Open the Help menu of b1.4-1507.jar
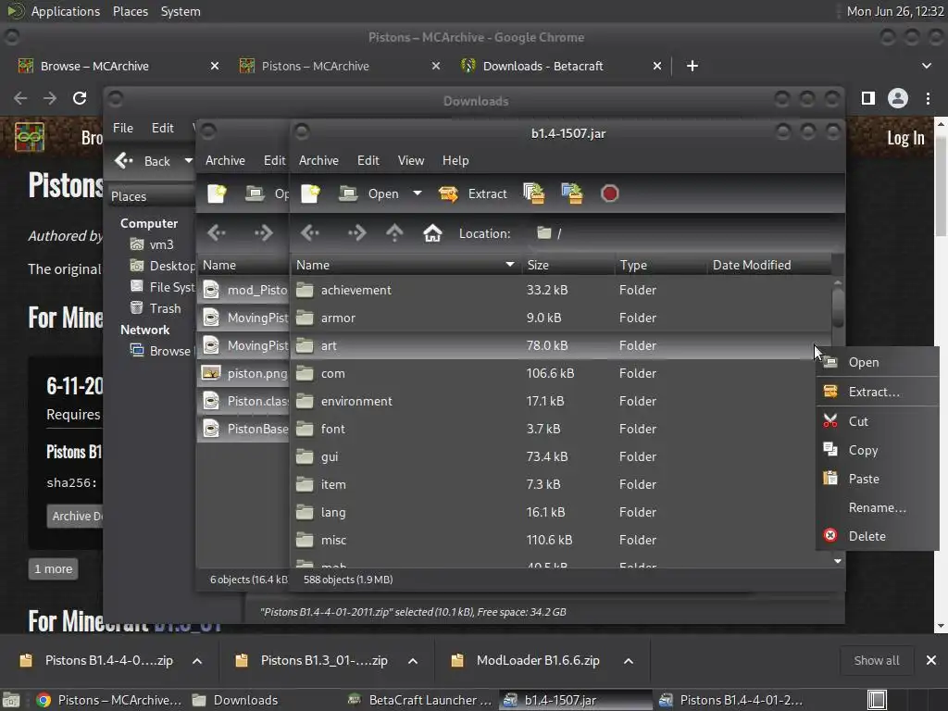The image size is (948, 711). [455, 160]
